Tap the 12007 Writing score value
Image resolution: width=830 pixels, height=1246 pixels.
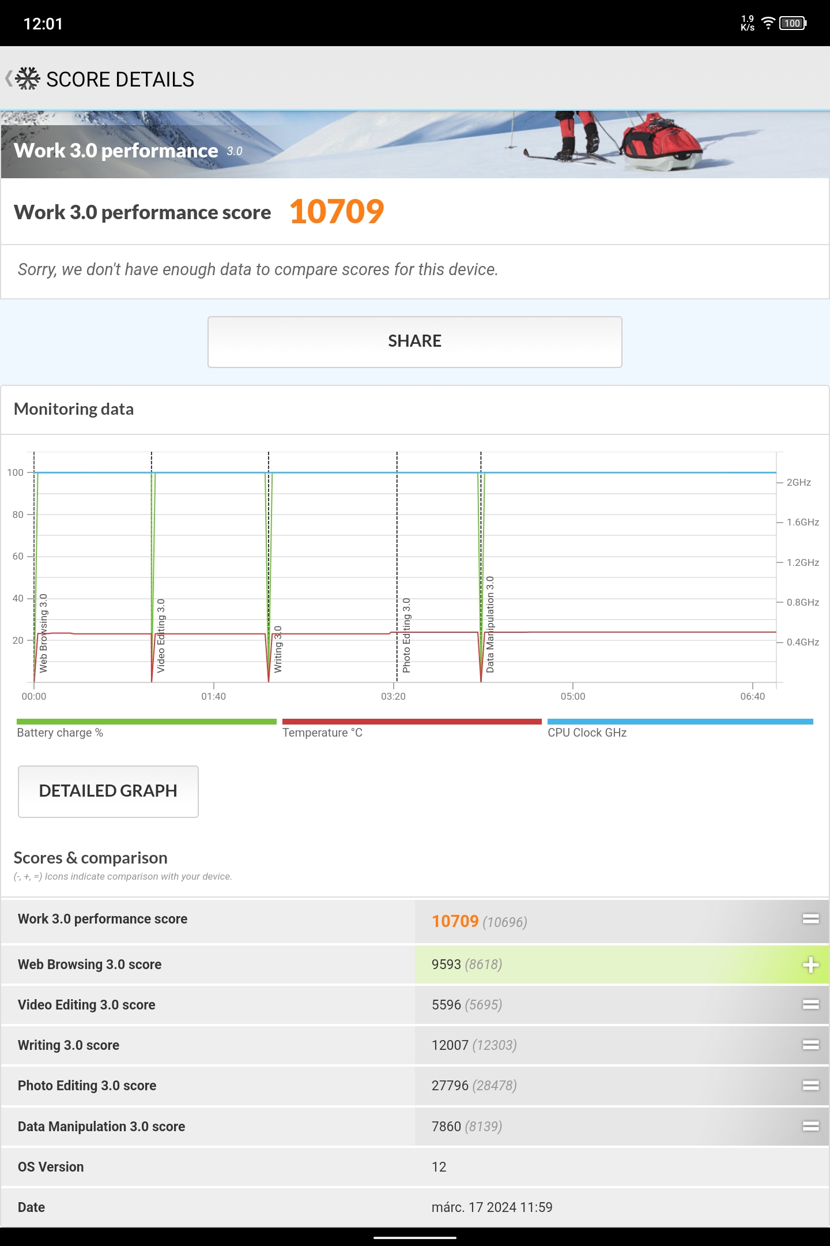pos(450,1045)
